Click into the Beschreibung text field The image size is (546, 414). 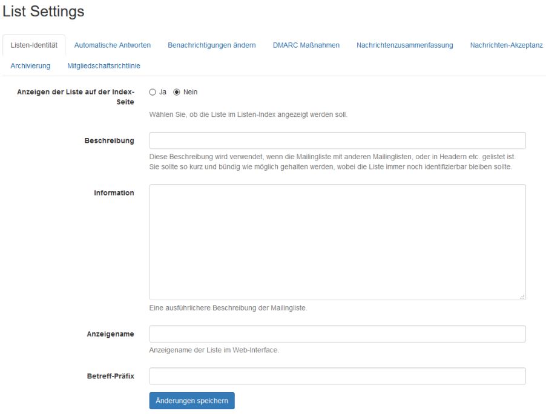337,140
